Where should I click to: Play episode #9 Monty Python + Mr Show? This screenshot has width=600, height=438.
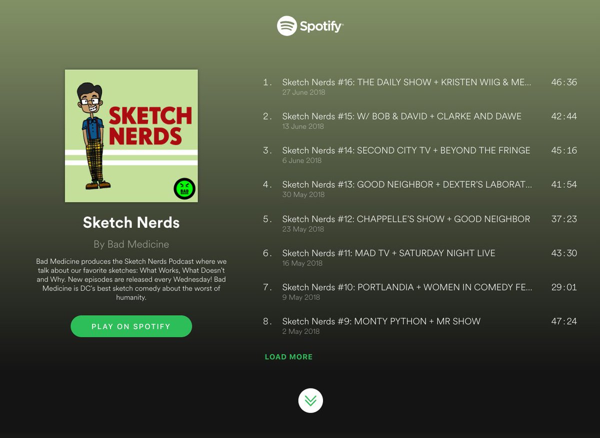(x=381, y=321)
